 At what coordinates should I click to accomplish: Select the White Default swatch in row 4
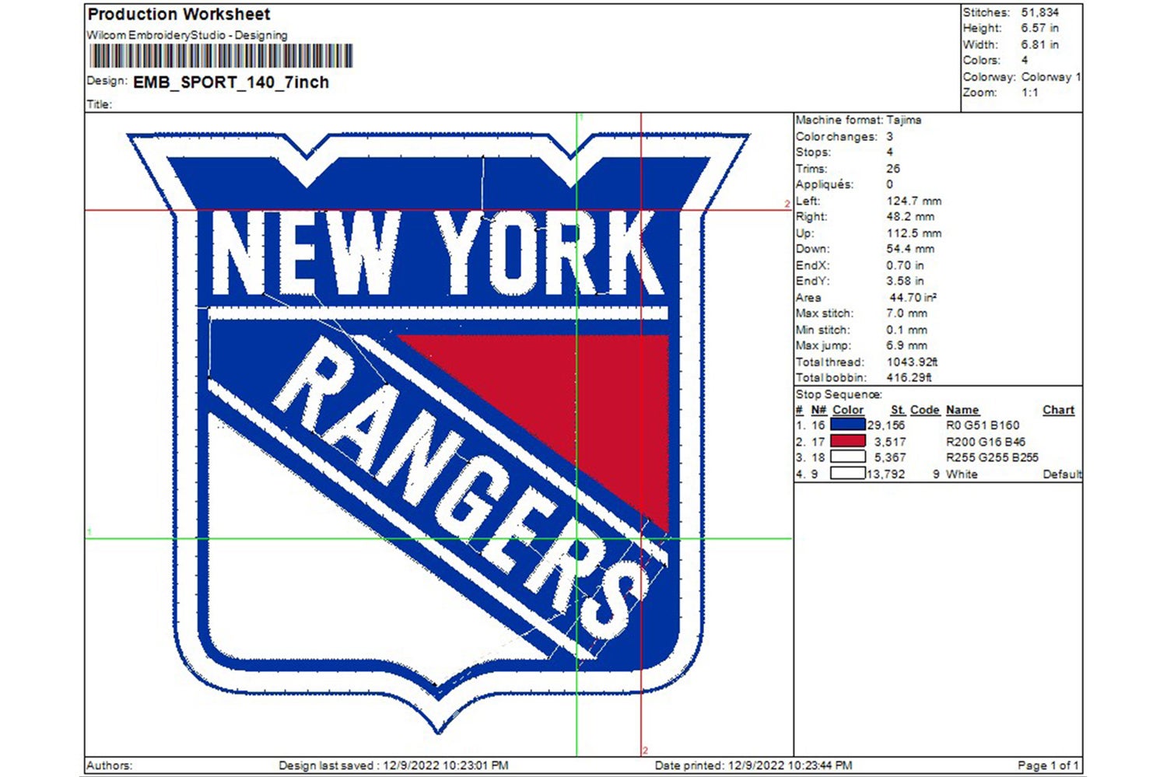[x=847, y=474]
